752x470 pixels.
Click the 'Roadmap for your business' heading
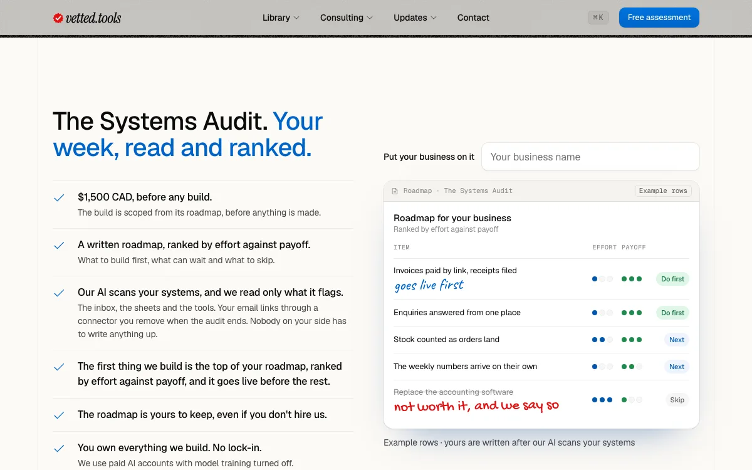click(x=452, y=218)
